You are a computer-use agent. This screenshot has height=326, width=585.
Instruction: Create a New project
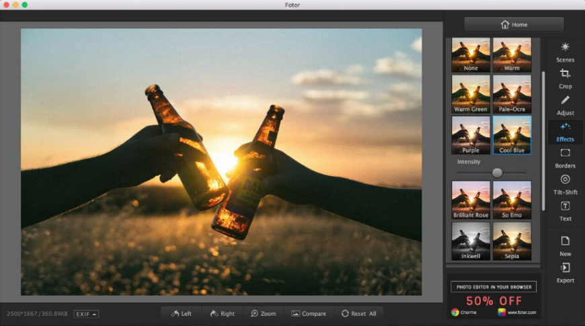point(565,245)
